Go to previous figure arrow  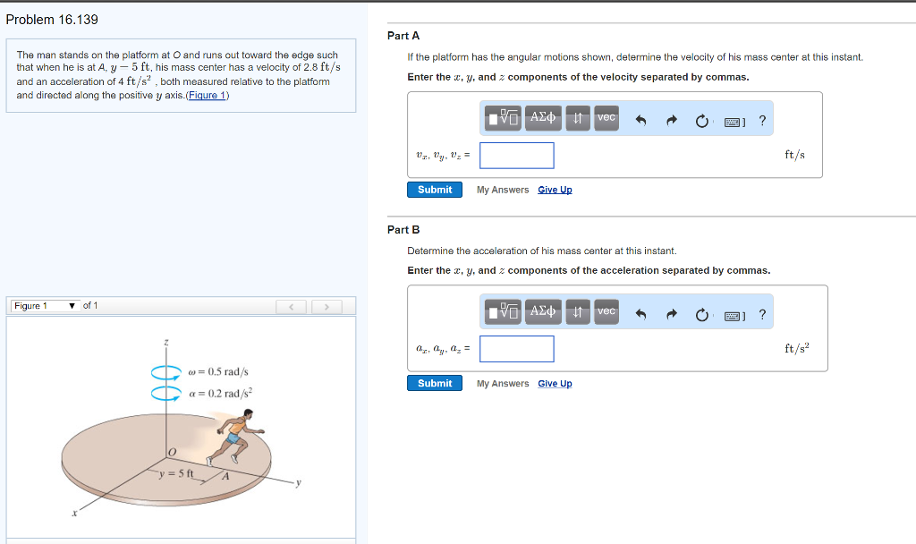click(291, 307)
